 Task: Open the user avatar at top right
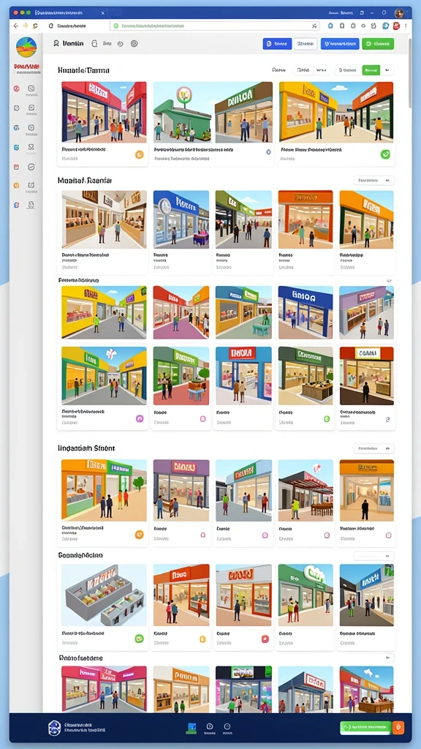[399, 13]
